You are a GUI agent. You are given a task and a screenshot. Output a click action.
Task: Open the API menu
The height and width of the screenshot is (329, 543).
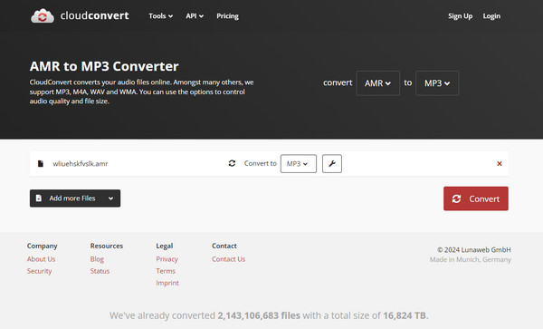pos(195,16)
